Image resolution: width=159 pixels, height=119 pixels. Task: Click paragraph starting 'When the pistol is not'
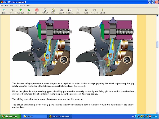pos(73,93)
